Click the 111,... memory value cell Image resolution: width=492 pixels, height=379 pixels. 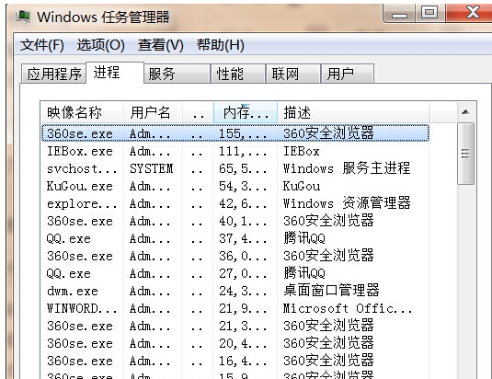click(x=243, y=152)
